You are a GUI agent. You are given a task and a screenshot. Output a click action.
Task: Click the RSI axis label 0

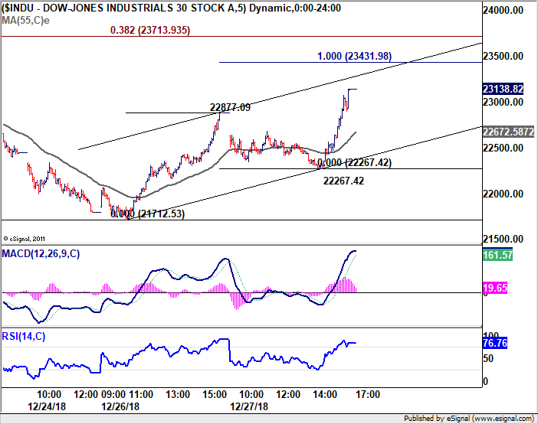485,381
